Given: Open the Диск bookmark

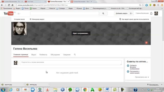Looking at the screenshot, I should (86, 8).
